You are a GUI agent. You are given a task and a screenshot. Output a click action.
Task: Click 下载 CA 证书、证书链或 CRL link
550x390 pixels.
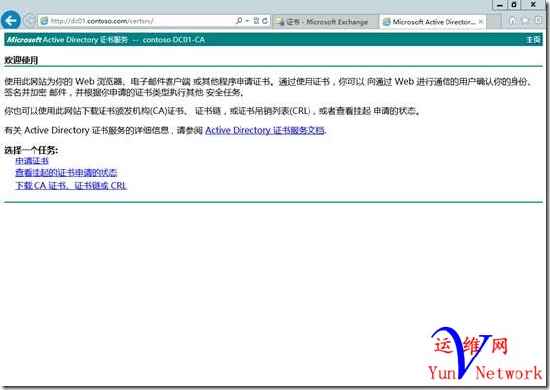coord(71,186)
